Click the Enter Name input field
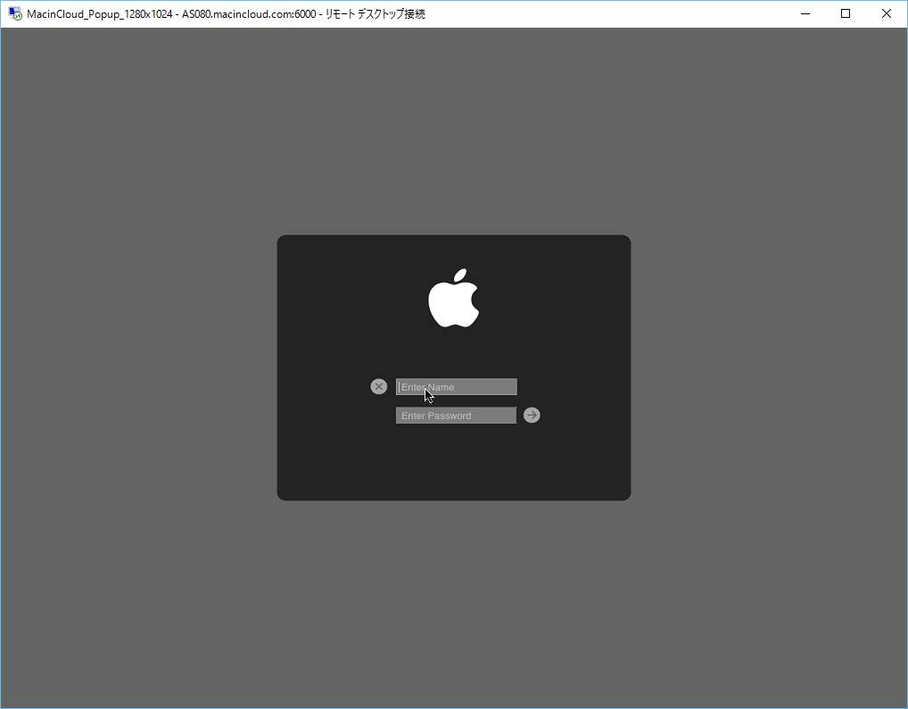 [x=457, y=387]
